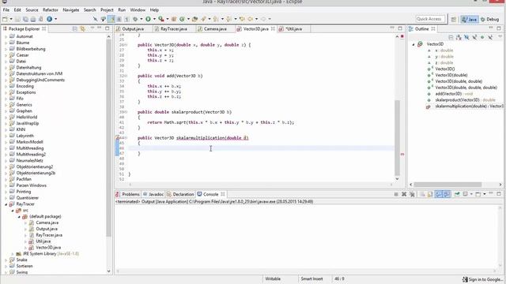Screen dimensions: 506x284
Task: Switch to the Debug perspective
Action: (x=490, y=19)
